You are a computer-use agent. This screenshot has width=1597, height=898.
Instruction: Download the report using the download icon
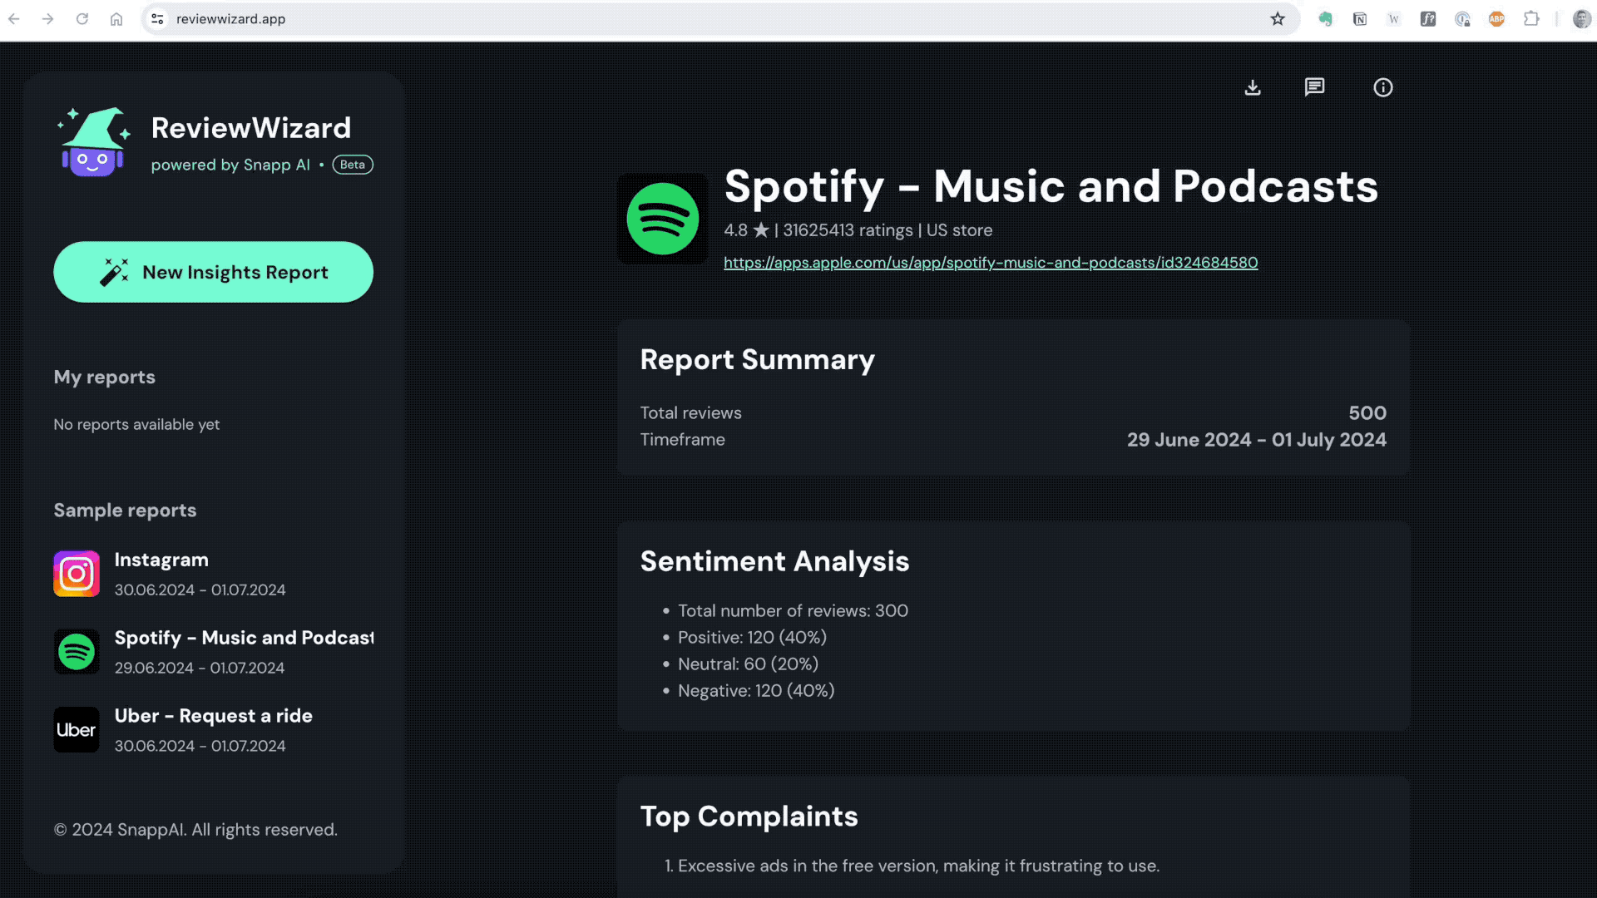[x=1253, y=87]
